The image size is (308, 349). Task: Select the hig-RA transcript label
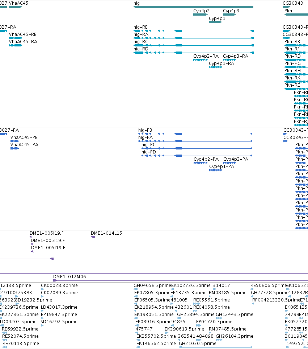click(141, 34)
